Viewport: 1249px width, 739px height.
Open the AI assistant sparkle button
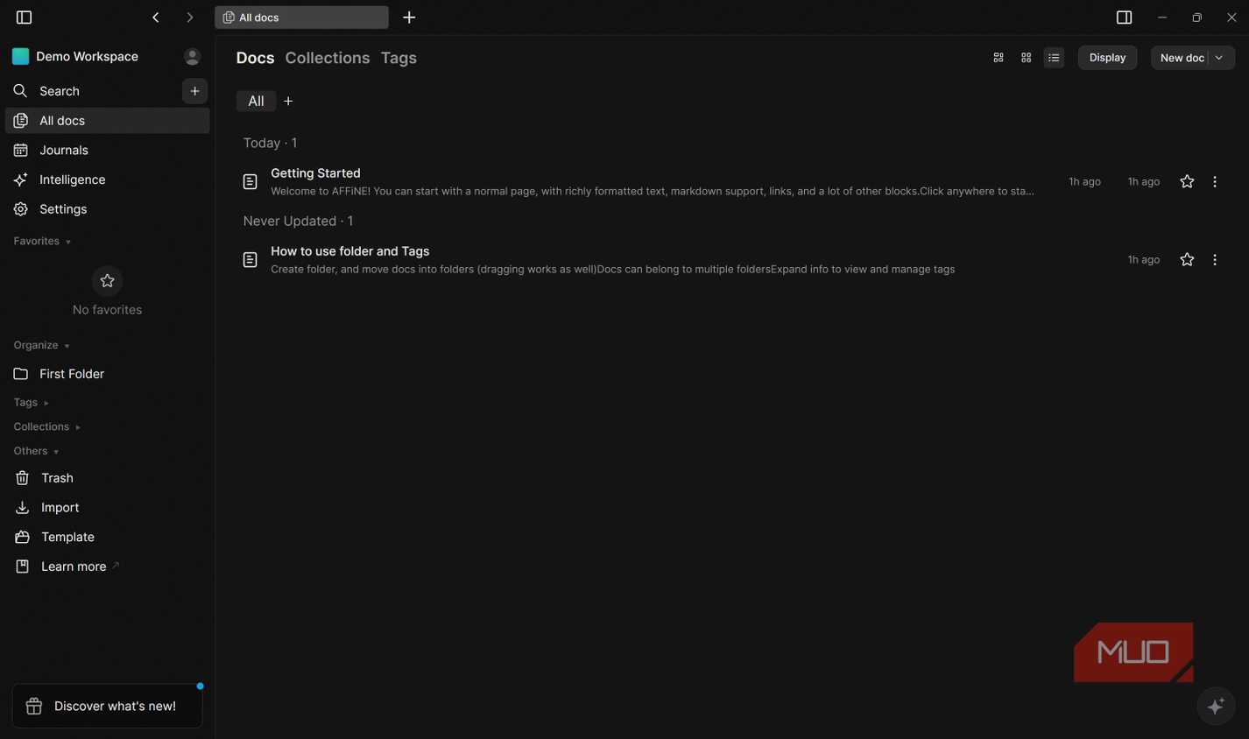[x=1216, y=707]
